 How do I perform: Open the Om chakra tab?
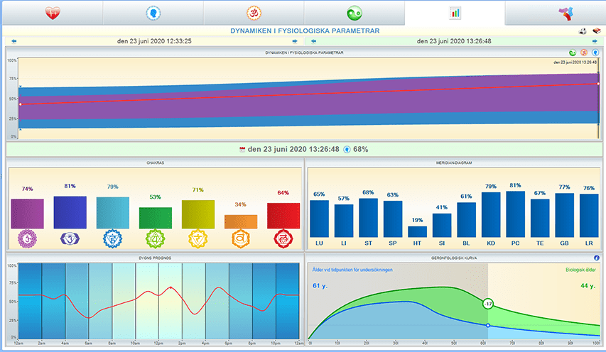click(253, 13)
